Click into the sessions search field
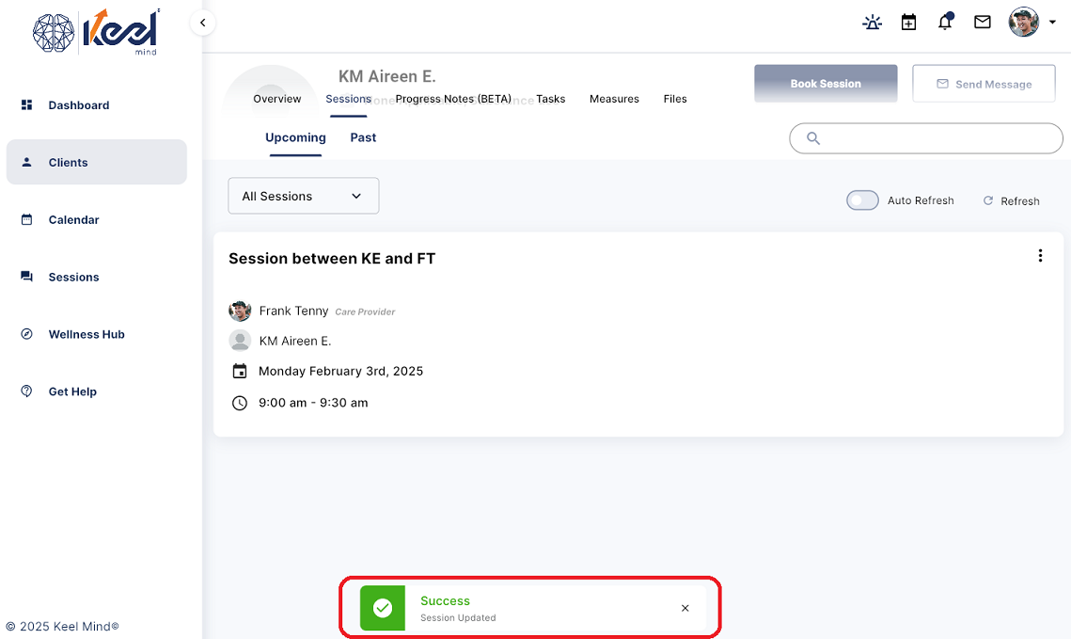 point(926,138)
